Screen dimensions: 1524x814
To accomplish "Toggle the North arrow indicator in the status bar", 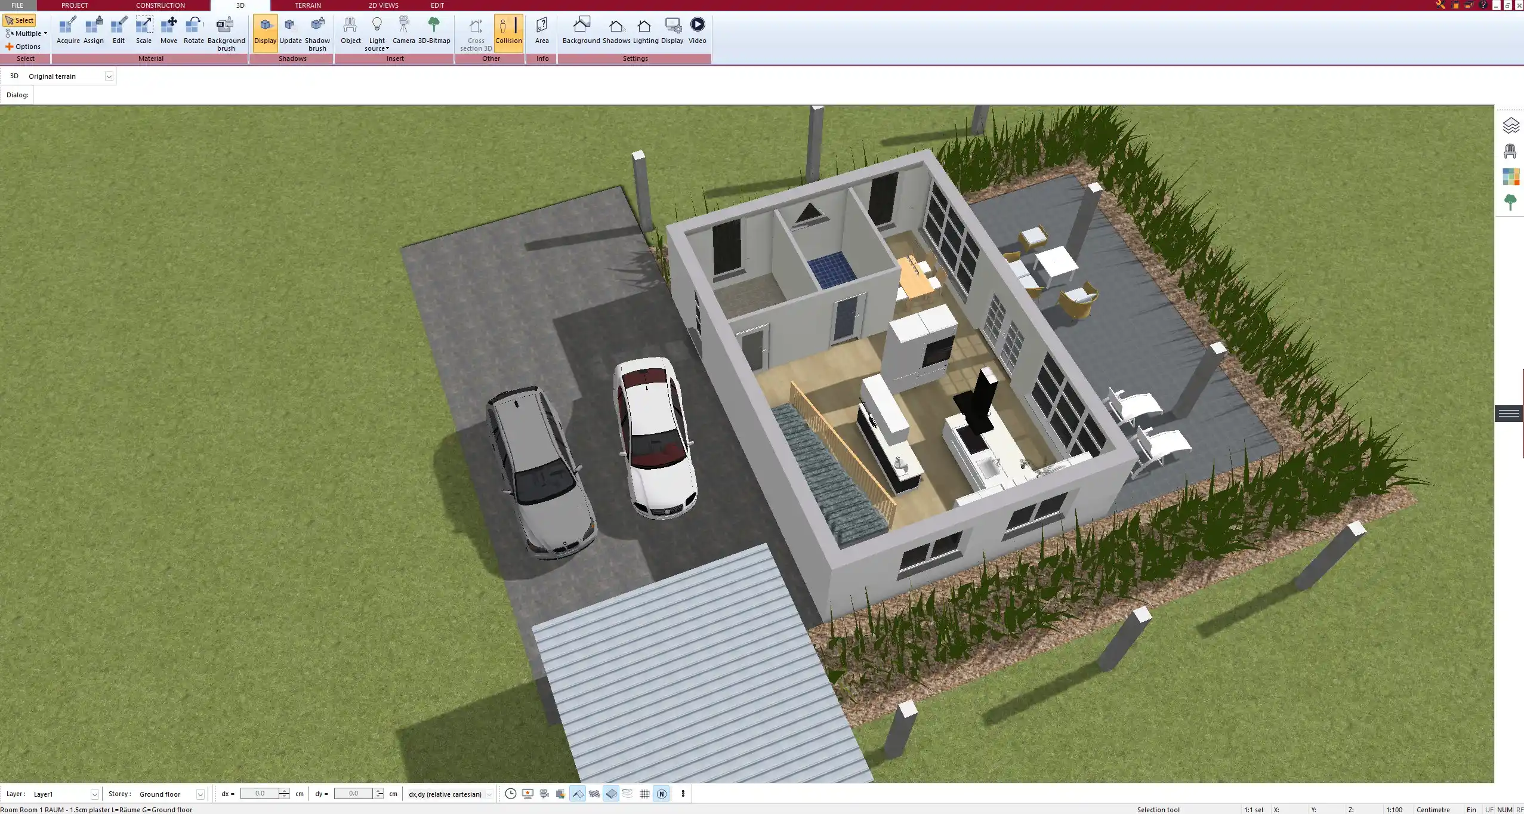I will coord(661,794).
